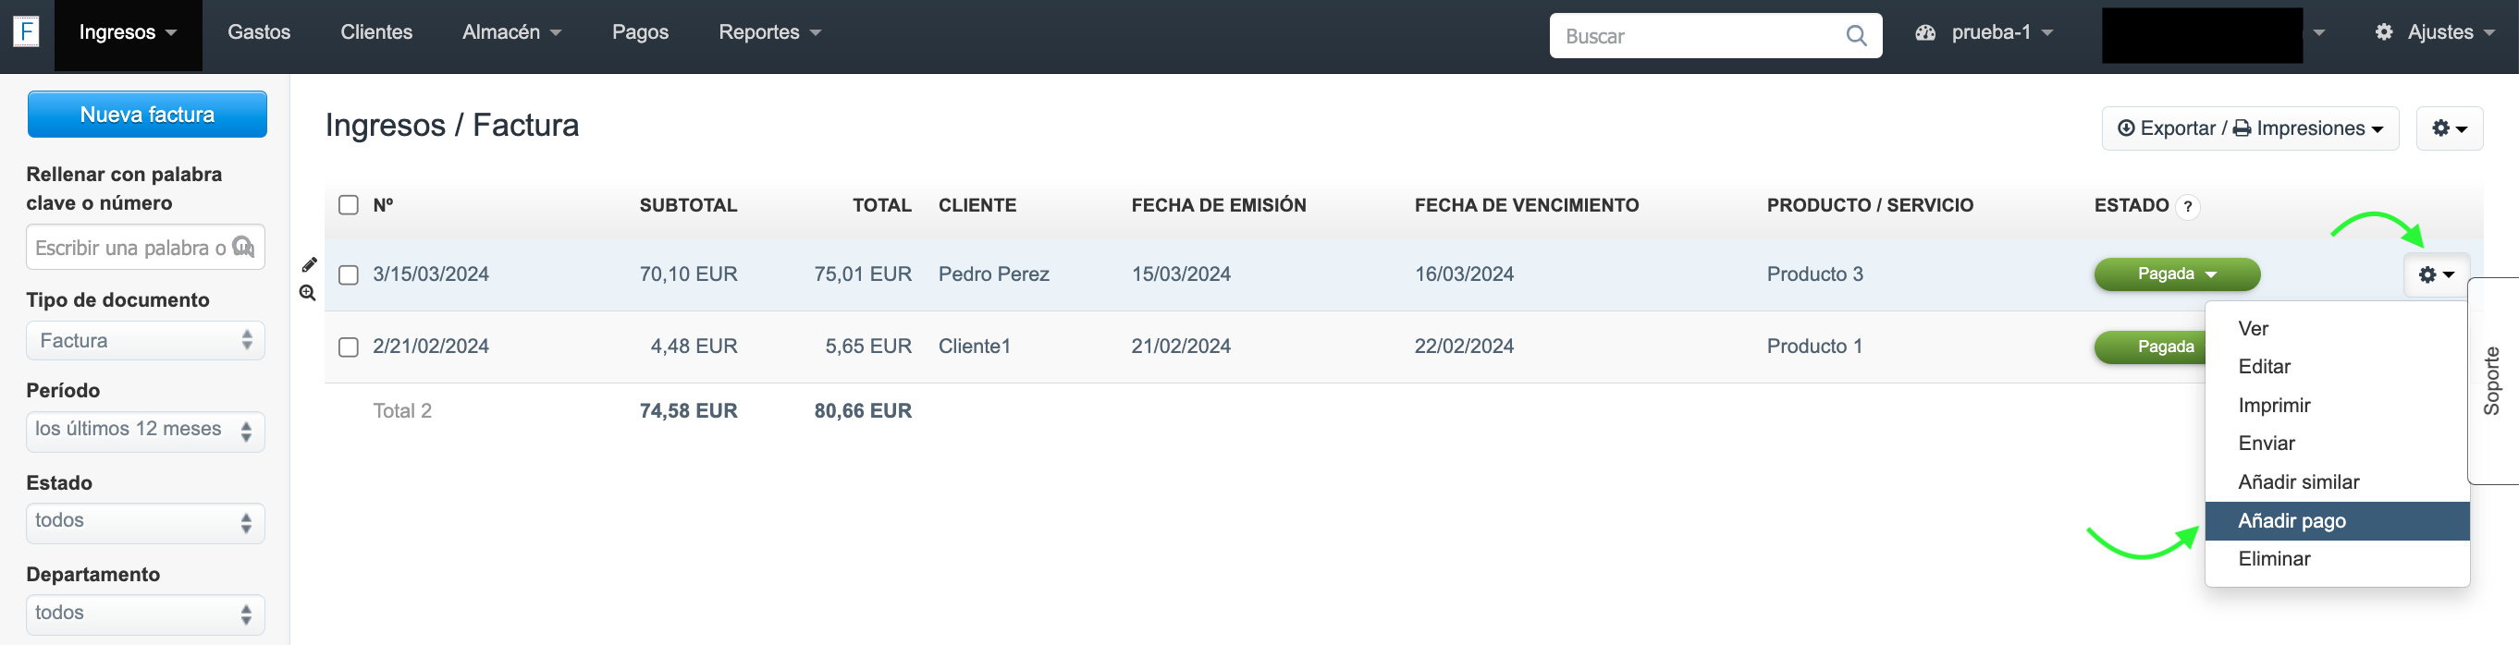The height and width of the screenshot is (645, 2519).
Task: Open the Estado todos selector
Action: (146, 522)
